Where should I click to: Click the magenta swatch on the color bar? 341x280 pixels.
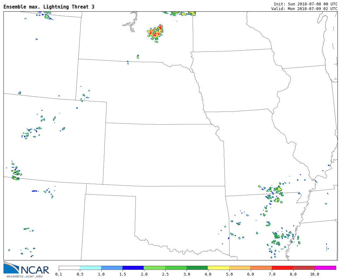click(325, 268)
